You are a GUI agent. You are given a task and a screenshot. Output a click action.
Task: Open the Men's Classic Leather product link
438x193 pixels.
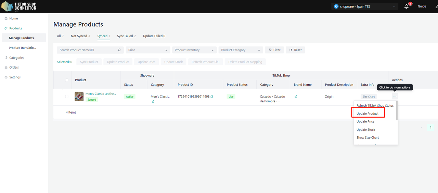point(101,94)
